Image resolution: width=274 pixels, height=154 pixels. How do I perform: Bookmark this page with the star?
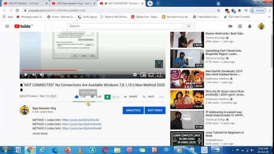[219, 10]
